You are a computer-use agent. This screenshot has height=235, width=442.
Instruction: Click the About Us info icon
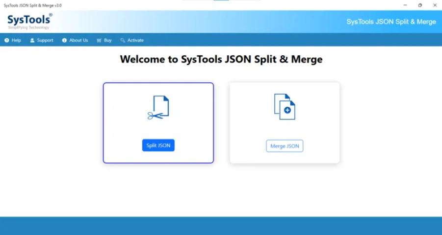[x=64, y=40]
